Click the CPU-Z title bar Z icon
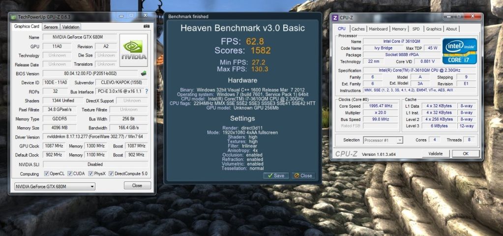Screen dimensions: 503x236 coord(335,18)
